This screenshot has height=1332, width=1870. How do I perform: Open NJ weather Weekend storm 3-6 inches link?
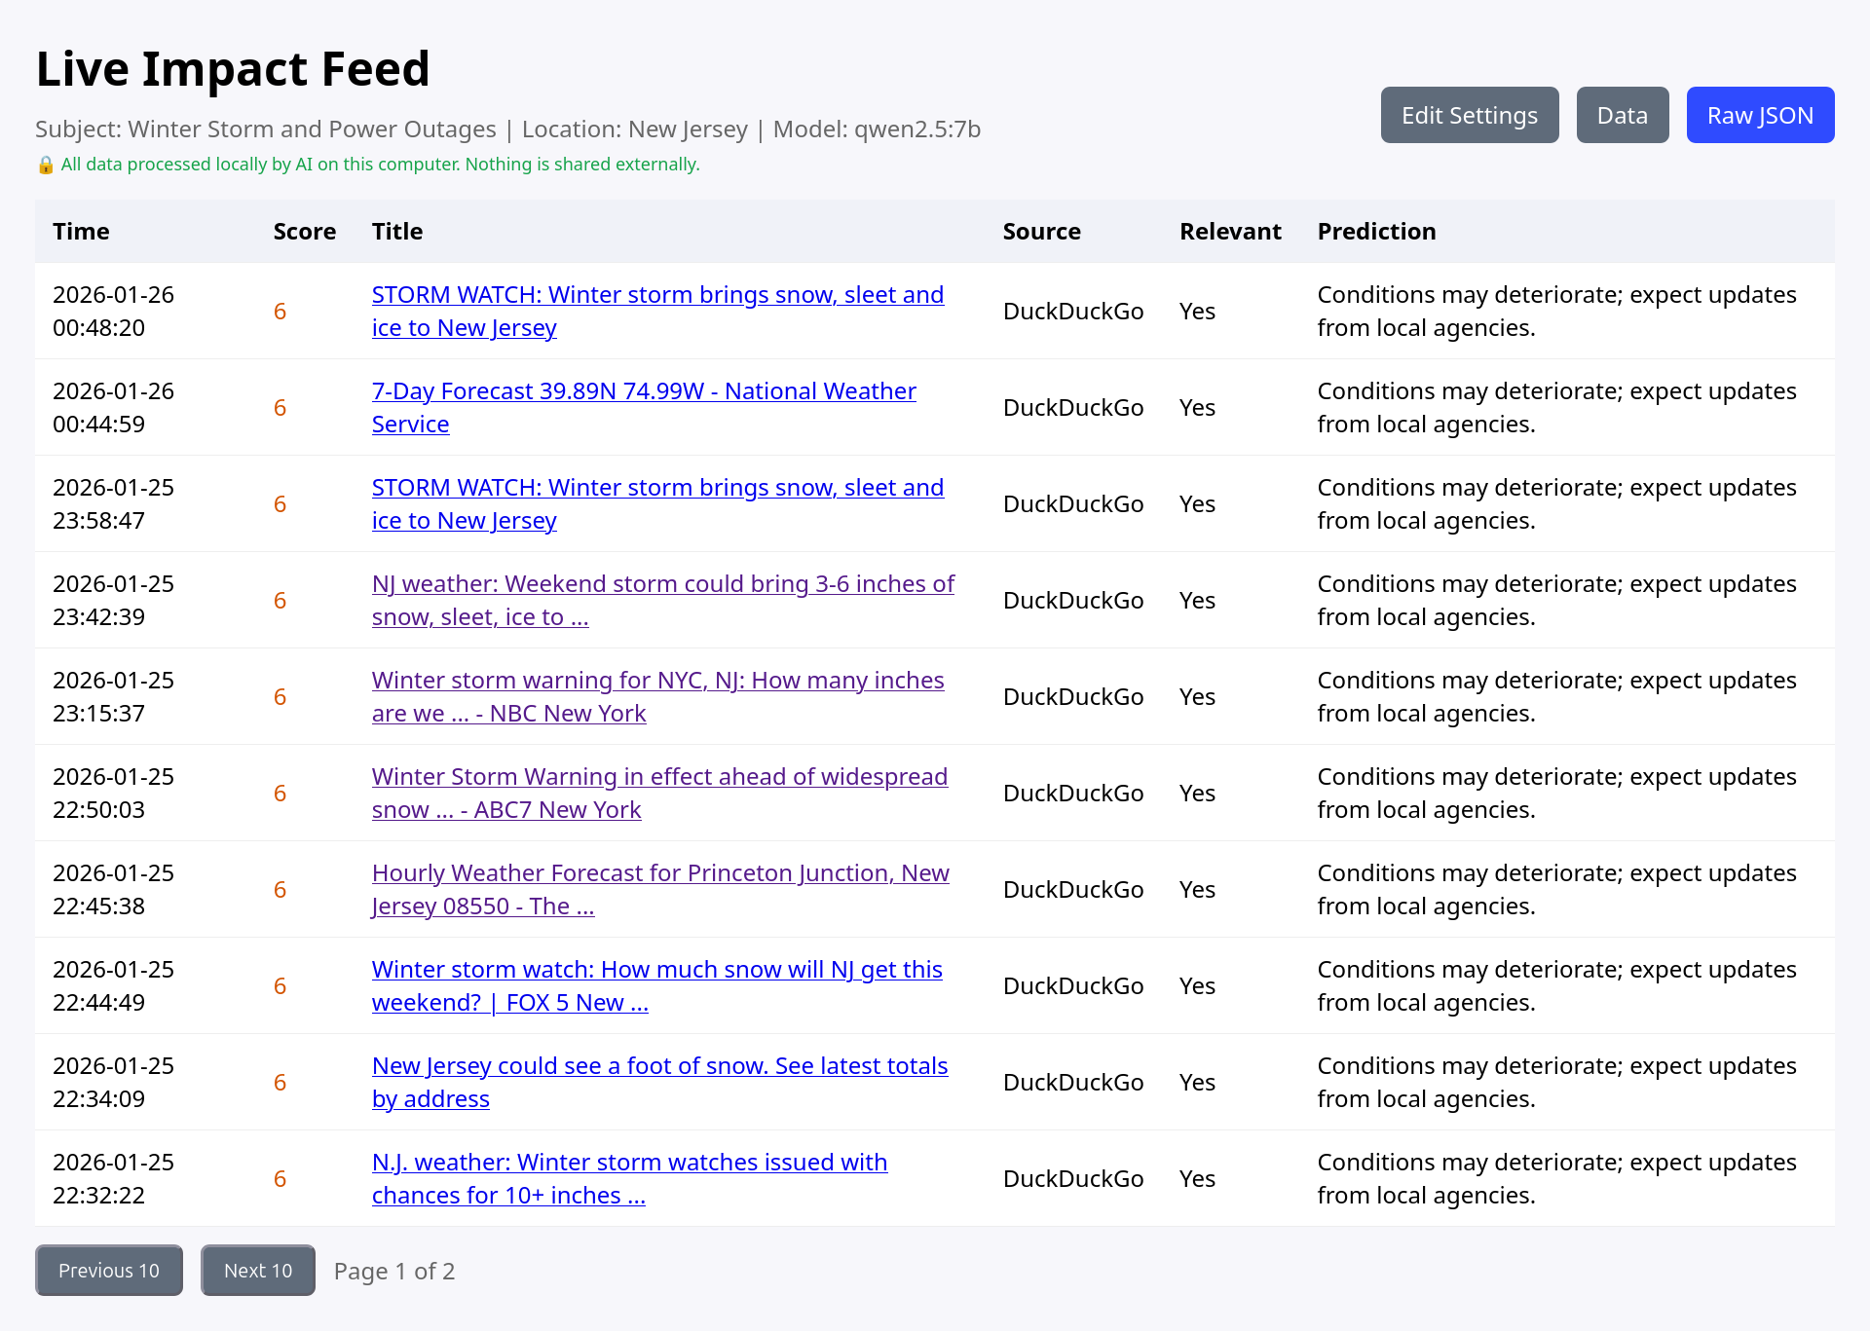pyautogui.click(x=662, y=600)
